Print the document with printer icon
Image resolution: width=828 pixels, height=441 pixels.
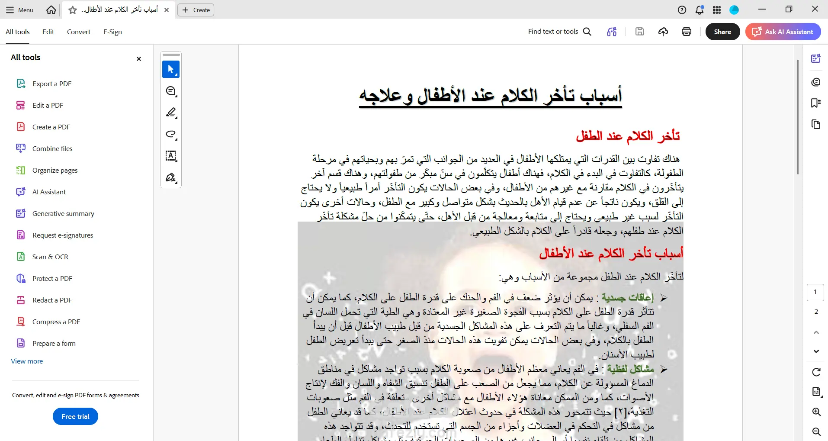coord(687,32)
